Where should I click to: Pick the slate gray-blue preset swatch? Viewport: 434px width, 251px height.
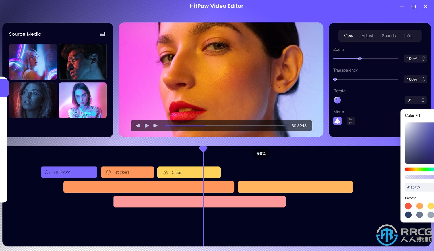tap(419, 215)
